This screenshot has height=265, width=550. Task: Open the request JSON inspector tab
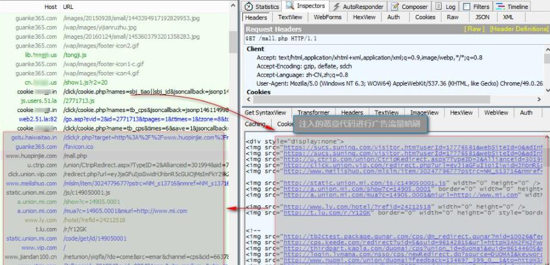click(x=482, y=17)
